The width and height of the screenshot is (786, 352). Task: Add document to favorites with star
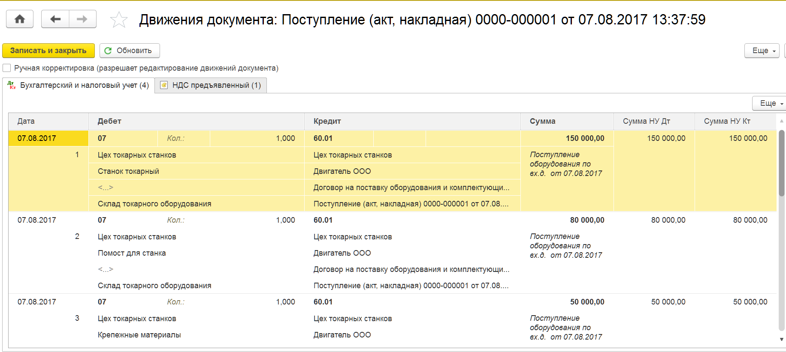pyautogui.click(x=119, y=20)
